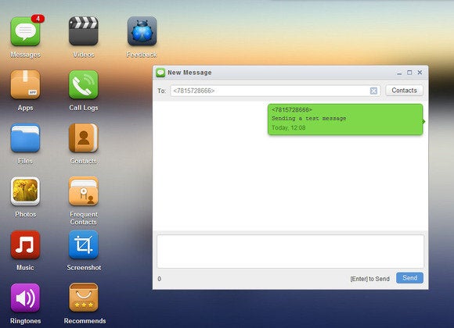
Task: Select the sent green message bubble
Action: [345, 119]
